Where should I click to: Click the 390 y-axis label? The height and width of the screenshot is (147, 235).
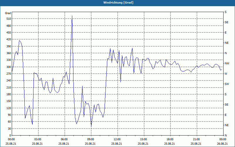click(x=9, y=46)
